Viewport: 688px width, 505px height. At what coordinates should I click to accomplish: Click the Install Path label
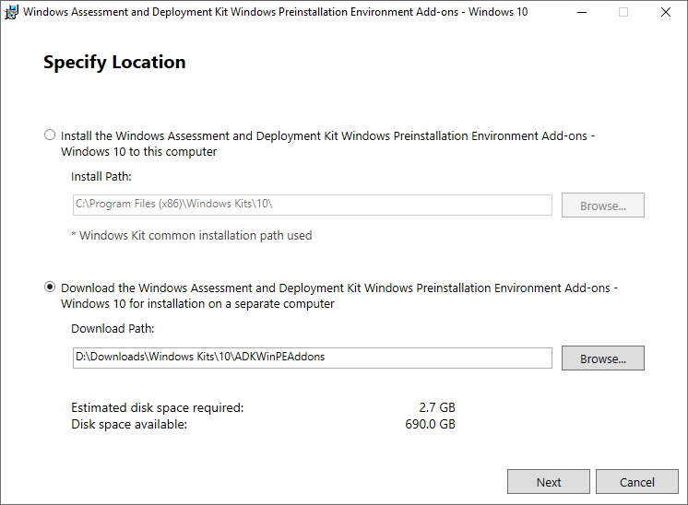[101, 176]
